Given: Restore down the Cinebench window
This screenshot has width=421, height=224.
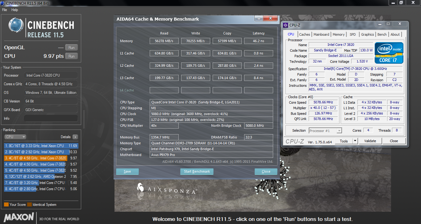Looking at the screenshot, I should (401, 2).
